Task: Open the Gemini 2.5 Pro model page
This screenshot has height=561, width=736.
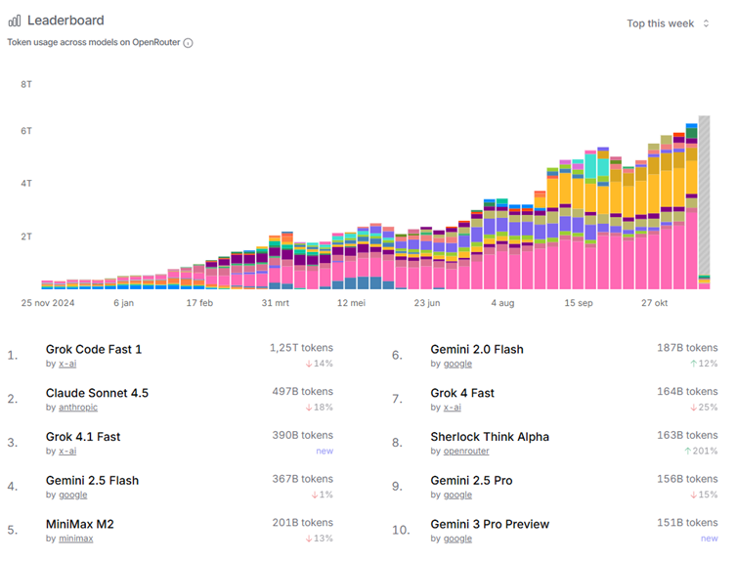Action: 471,480
